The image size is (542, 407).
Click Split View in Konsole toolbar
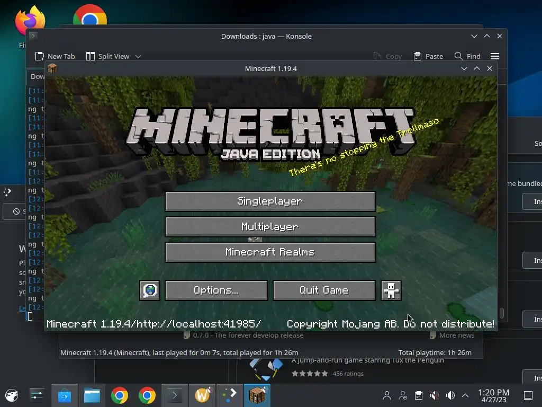point(107,56)
